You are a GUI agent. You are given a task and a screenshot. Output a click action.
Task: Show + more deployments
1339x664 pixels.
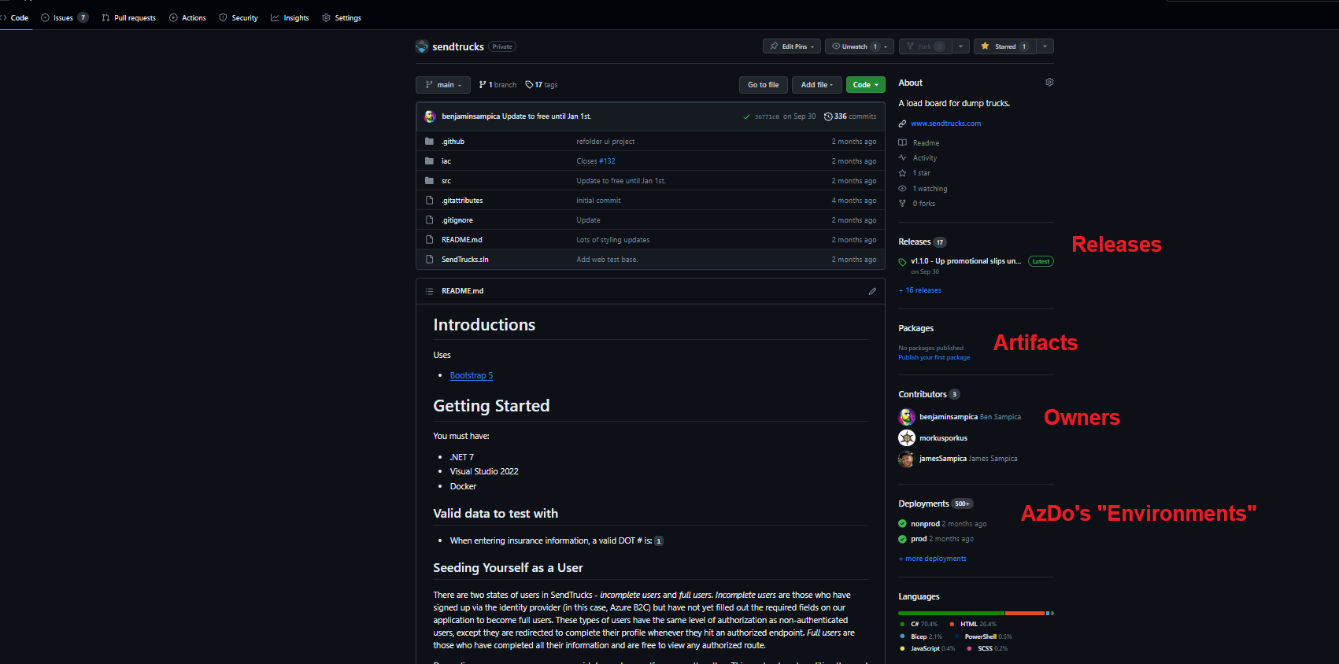pos(932,559)
